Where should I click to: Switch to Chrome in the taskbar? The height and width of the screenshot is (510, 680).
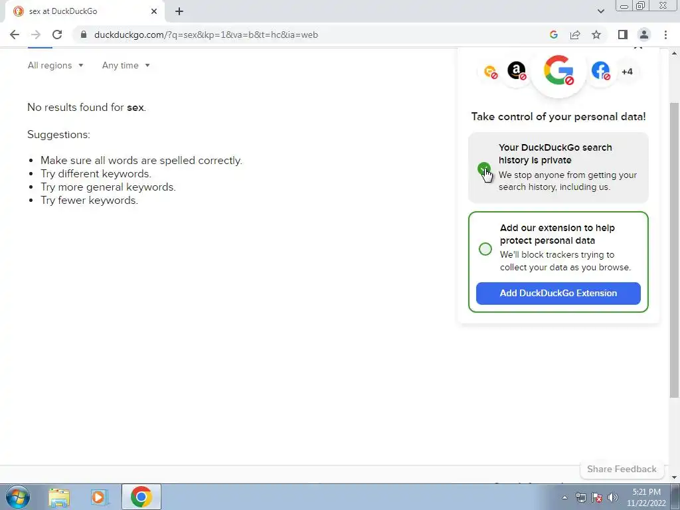[x=141, y=497]
